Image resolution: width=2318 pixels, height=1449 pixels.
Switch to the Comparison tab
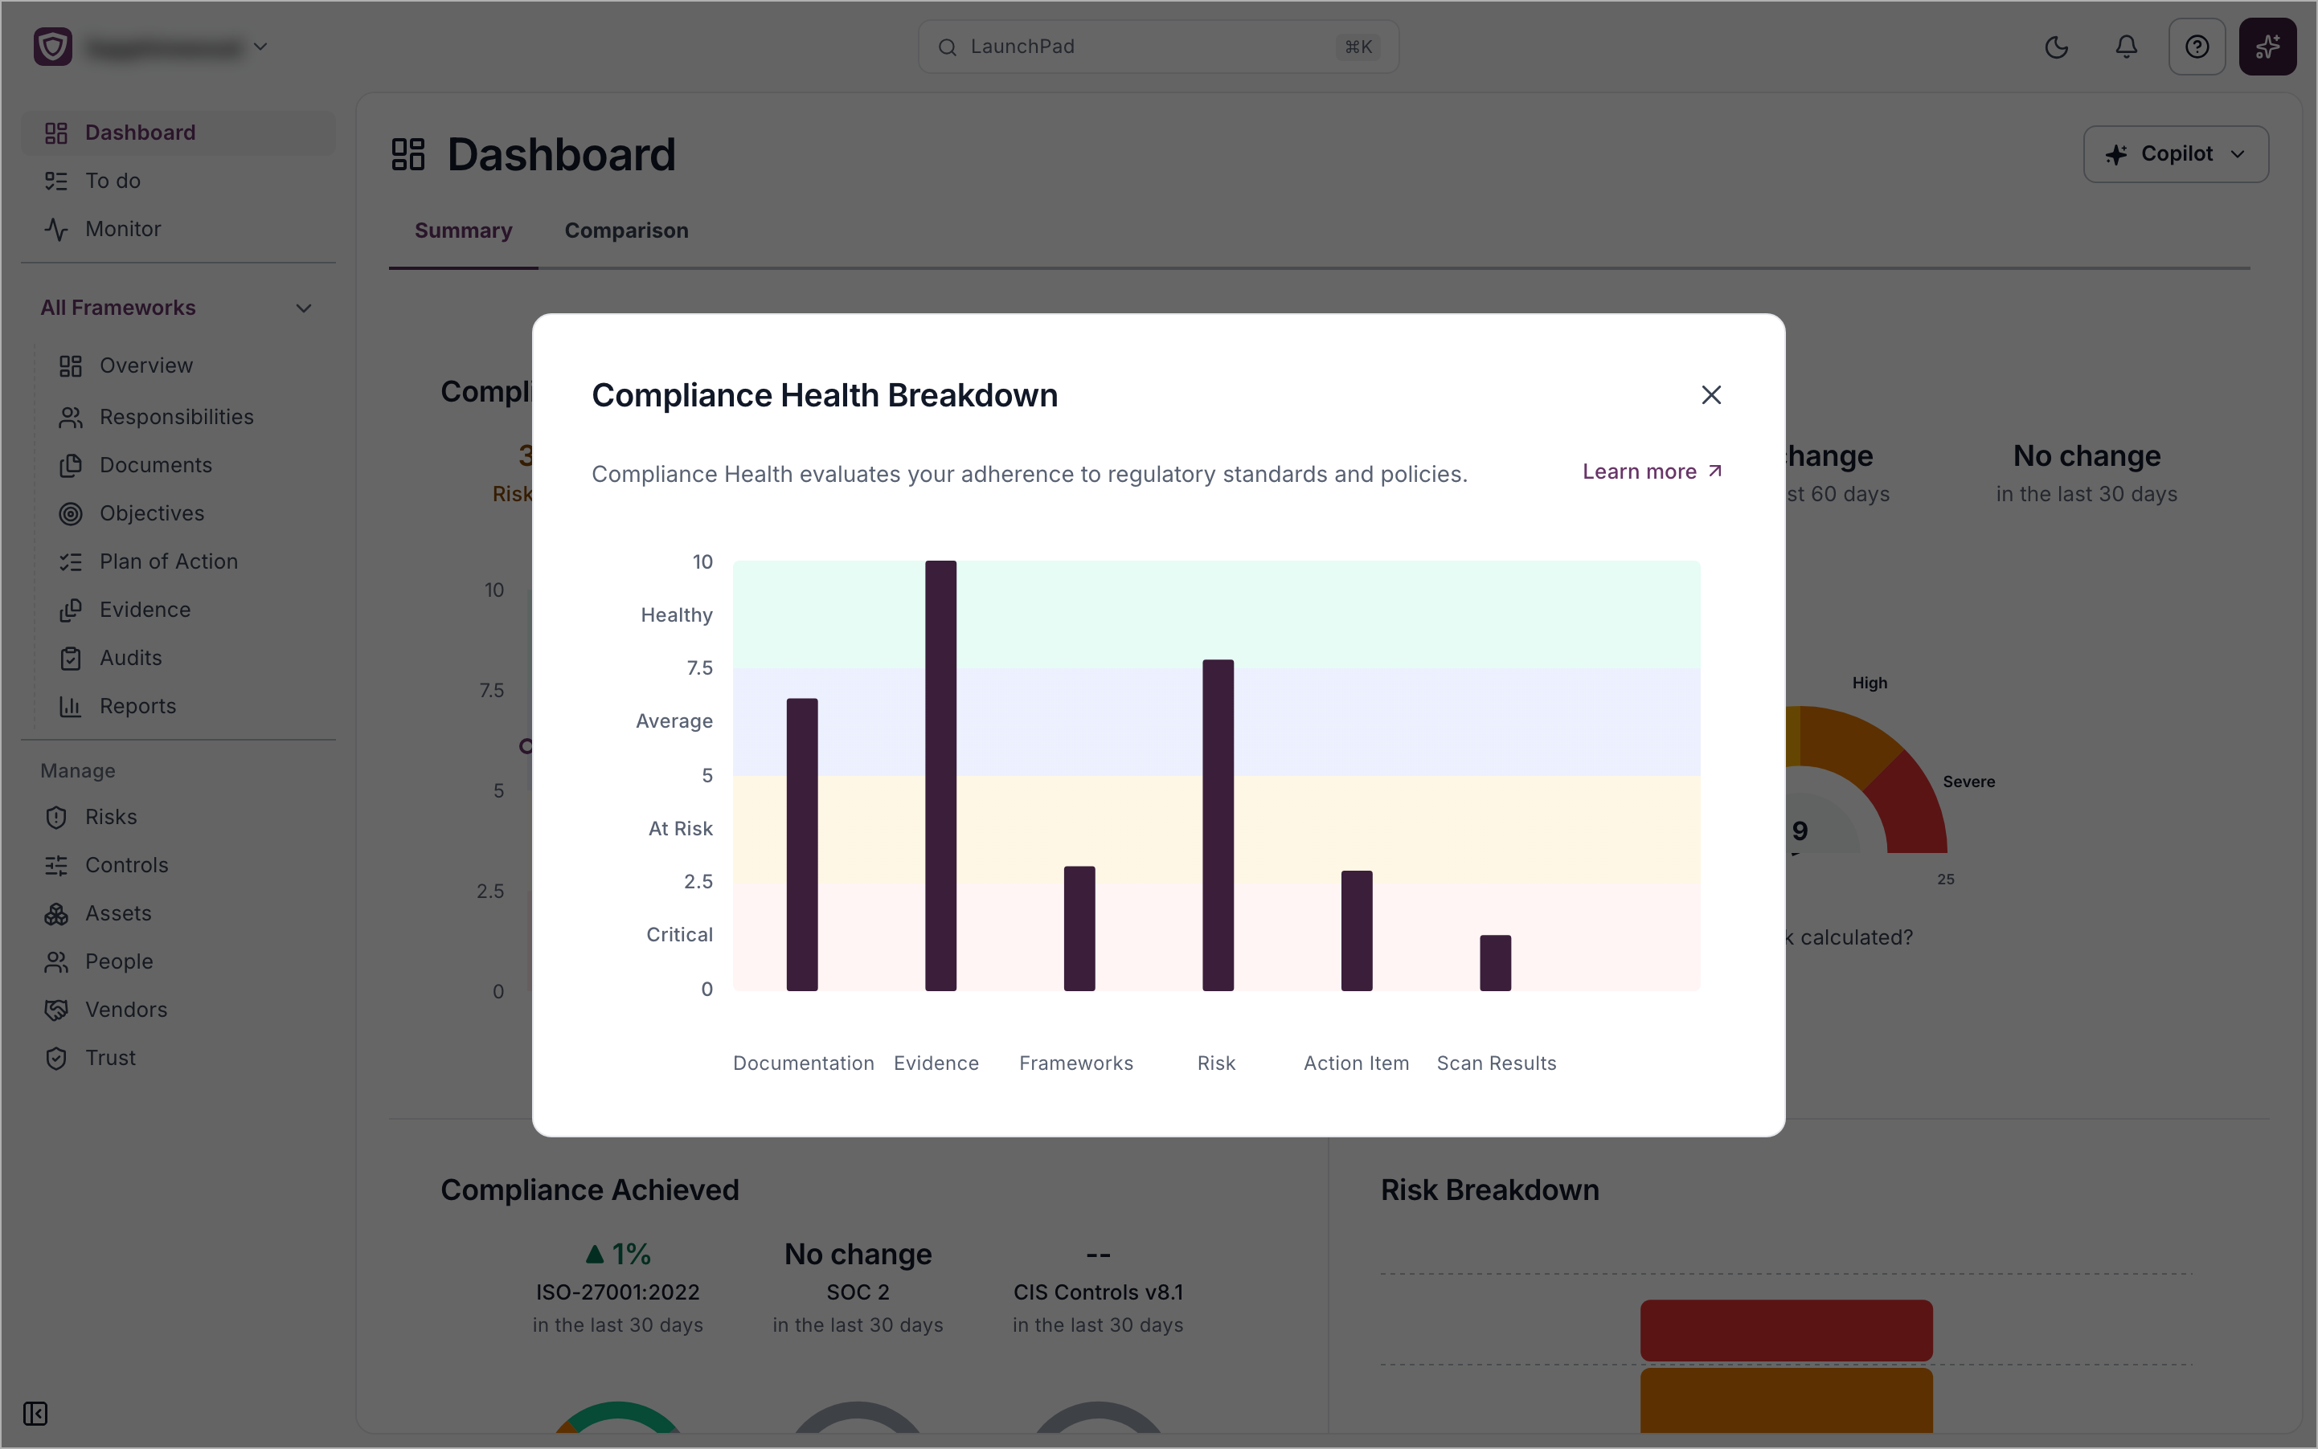click(x=626, y=231)
